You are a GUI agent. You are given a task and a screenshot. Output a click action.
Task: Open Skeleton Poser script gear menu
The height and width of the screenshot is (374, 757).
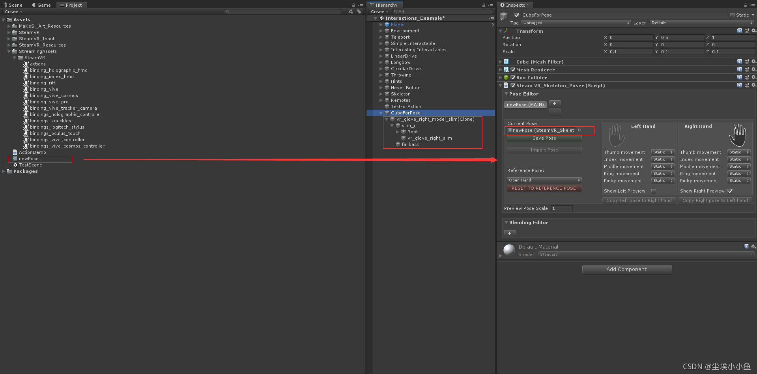tap(753, 85)
